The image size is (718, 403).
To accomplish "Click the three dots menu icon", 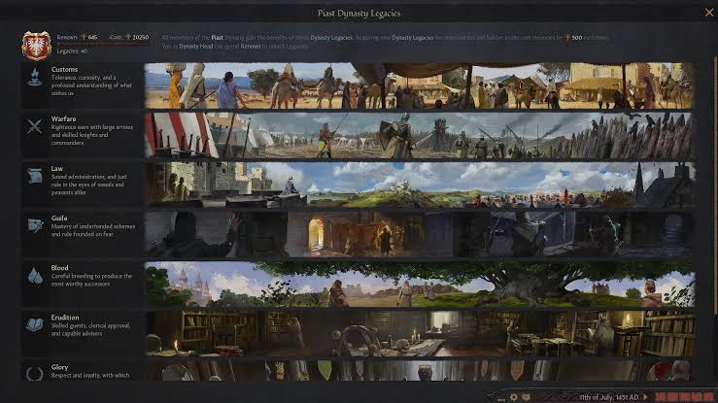I will coord(501,399).
